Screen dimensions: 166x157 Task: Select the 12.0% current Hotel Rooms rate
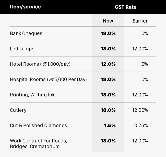[108, 64]
